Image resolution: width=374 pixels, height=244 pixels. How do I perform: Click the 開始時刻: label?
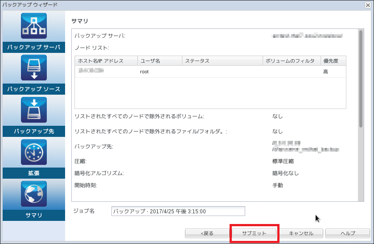coord(86,185)
